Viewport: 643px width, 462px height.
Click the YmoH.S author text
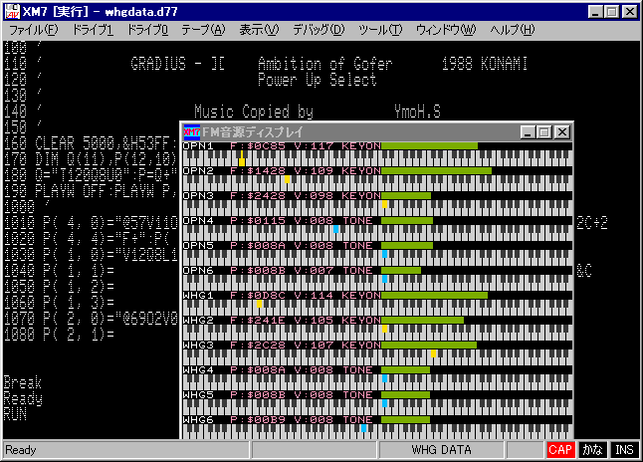coord(417,112)
